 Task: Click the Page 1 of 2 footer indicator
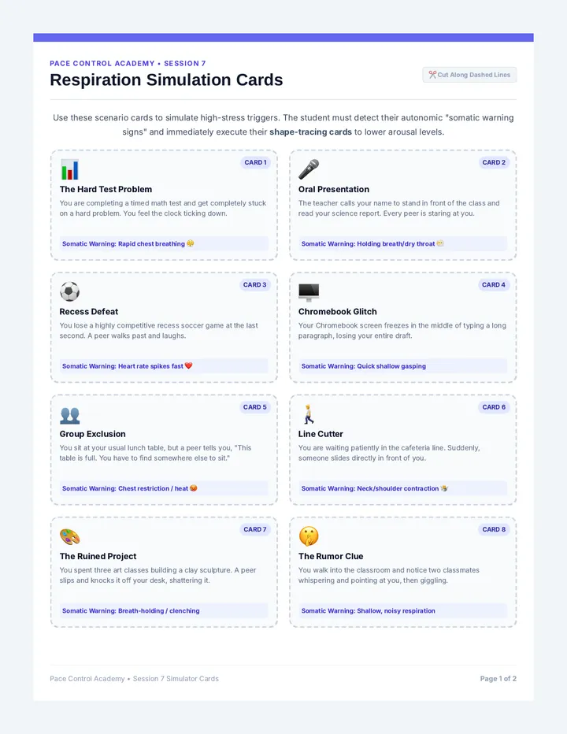point(498,679)
